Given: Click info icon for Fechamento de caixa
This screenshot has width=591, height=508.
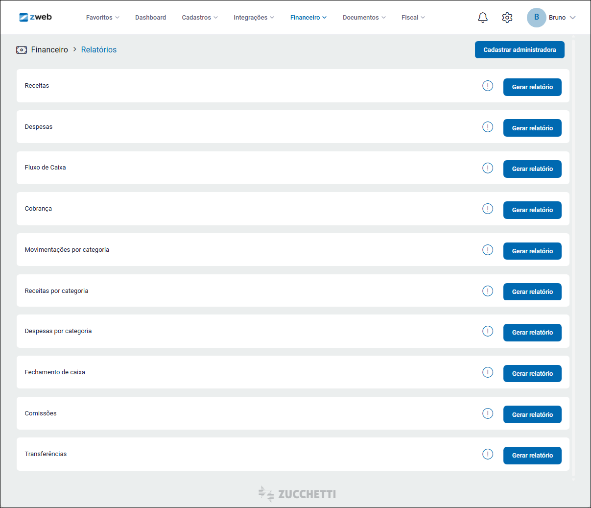Looking at the screenshot, I should point(487,372).
